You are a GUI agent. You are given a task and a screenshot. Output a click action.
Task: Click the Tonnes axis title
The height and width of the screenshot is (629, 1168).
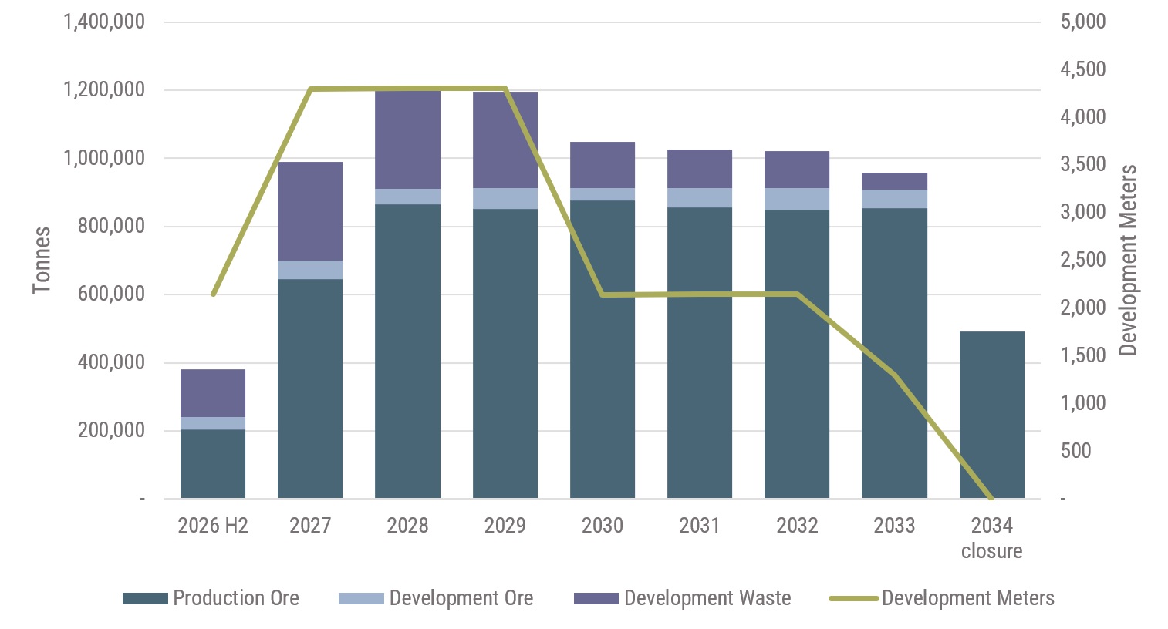pos(41,260)
